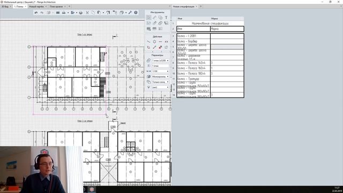
Task: Add a new tab with plus in left pane
Action: pos(69,6)
